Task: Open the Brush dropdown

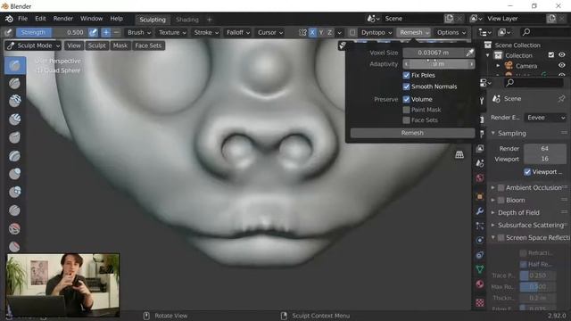Action: [139, 32]
